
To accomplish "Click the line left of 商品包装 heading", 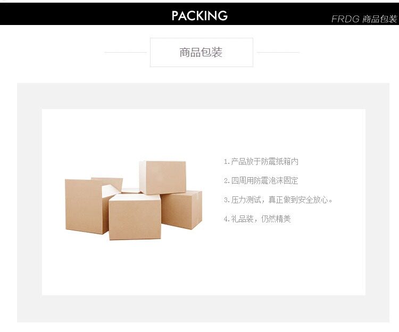I will tap(126, 53).
